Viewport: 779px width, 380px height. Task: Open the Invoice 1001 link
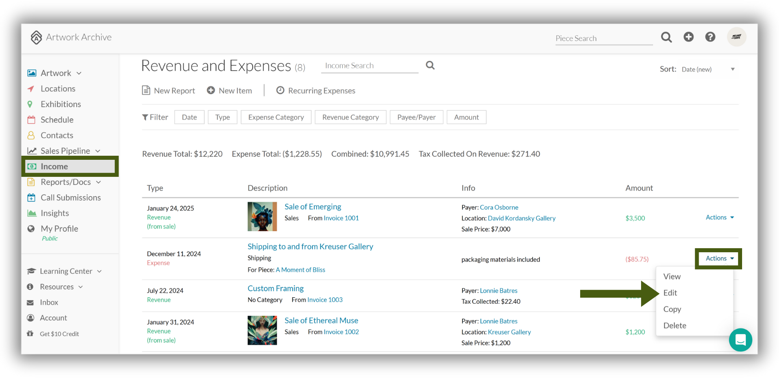click(341, 218)
